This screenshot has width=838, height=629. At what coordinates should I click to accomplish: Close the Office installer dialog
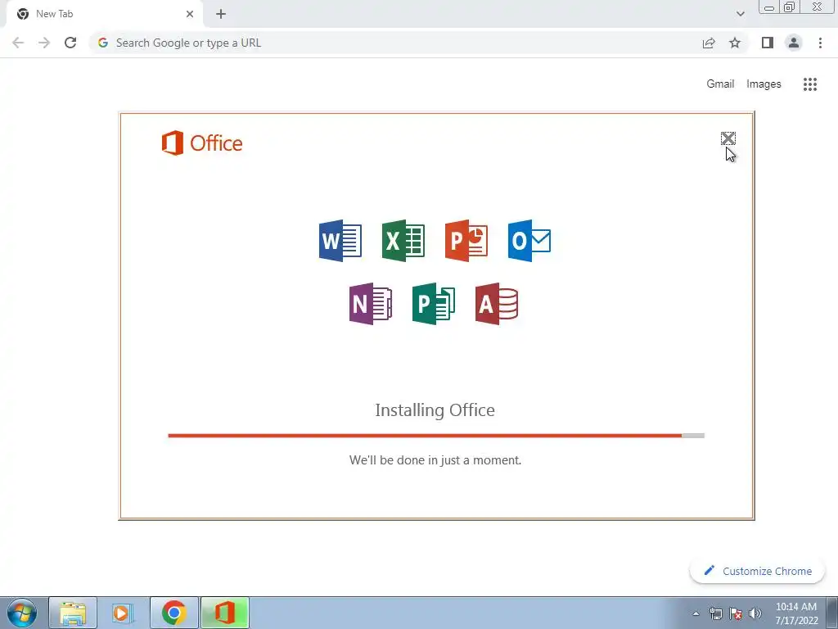coord(728,138)
